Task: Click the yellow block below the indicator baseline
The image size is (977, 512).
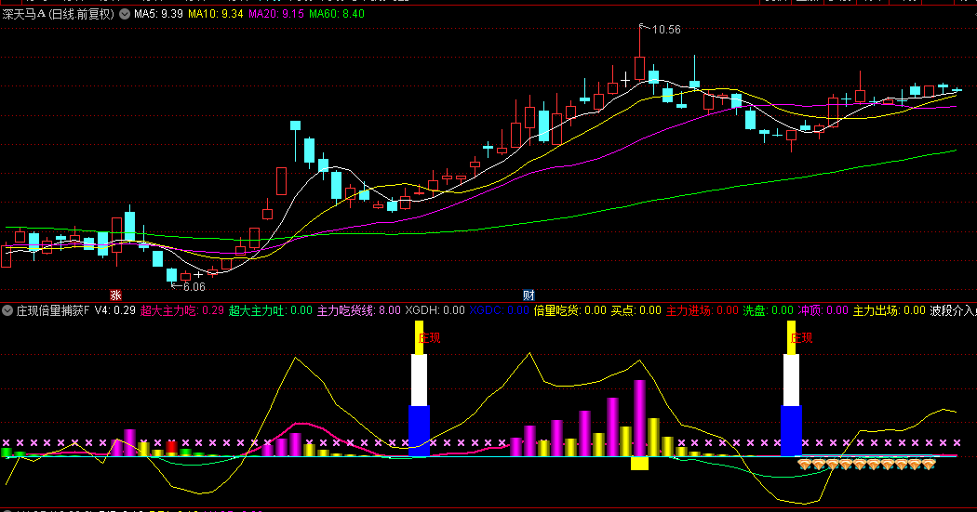Action: click(x=639, y=464)
